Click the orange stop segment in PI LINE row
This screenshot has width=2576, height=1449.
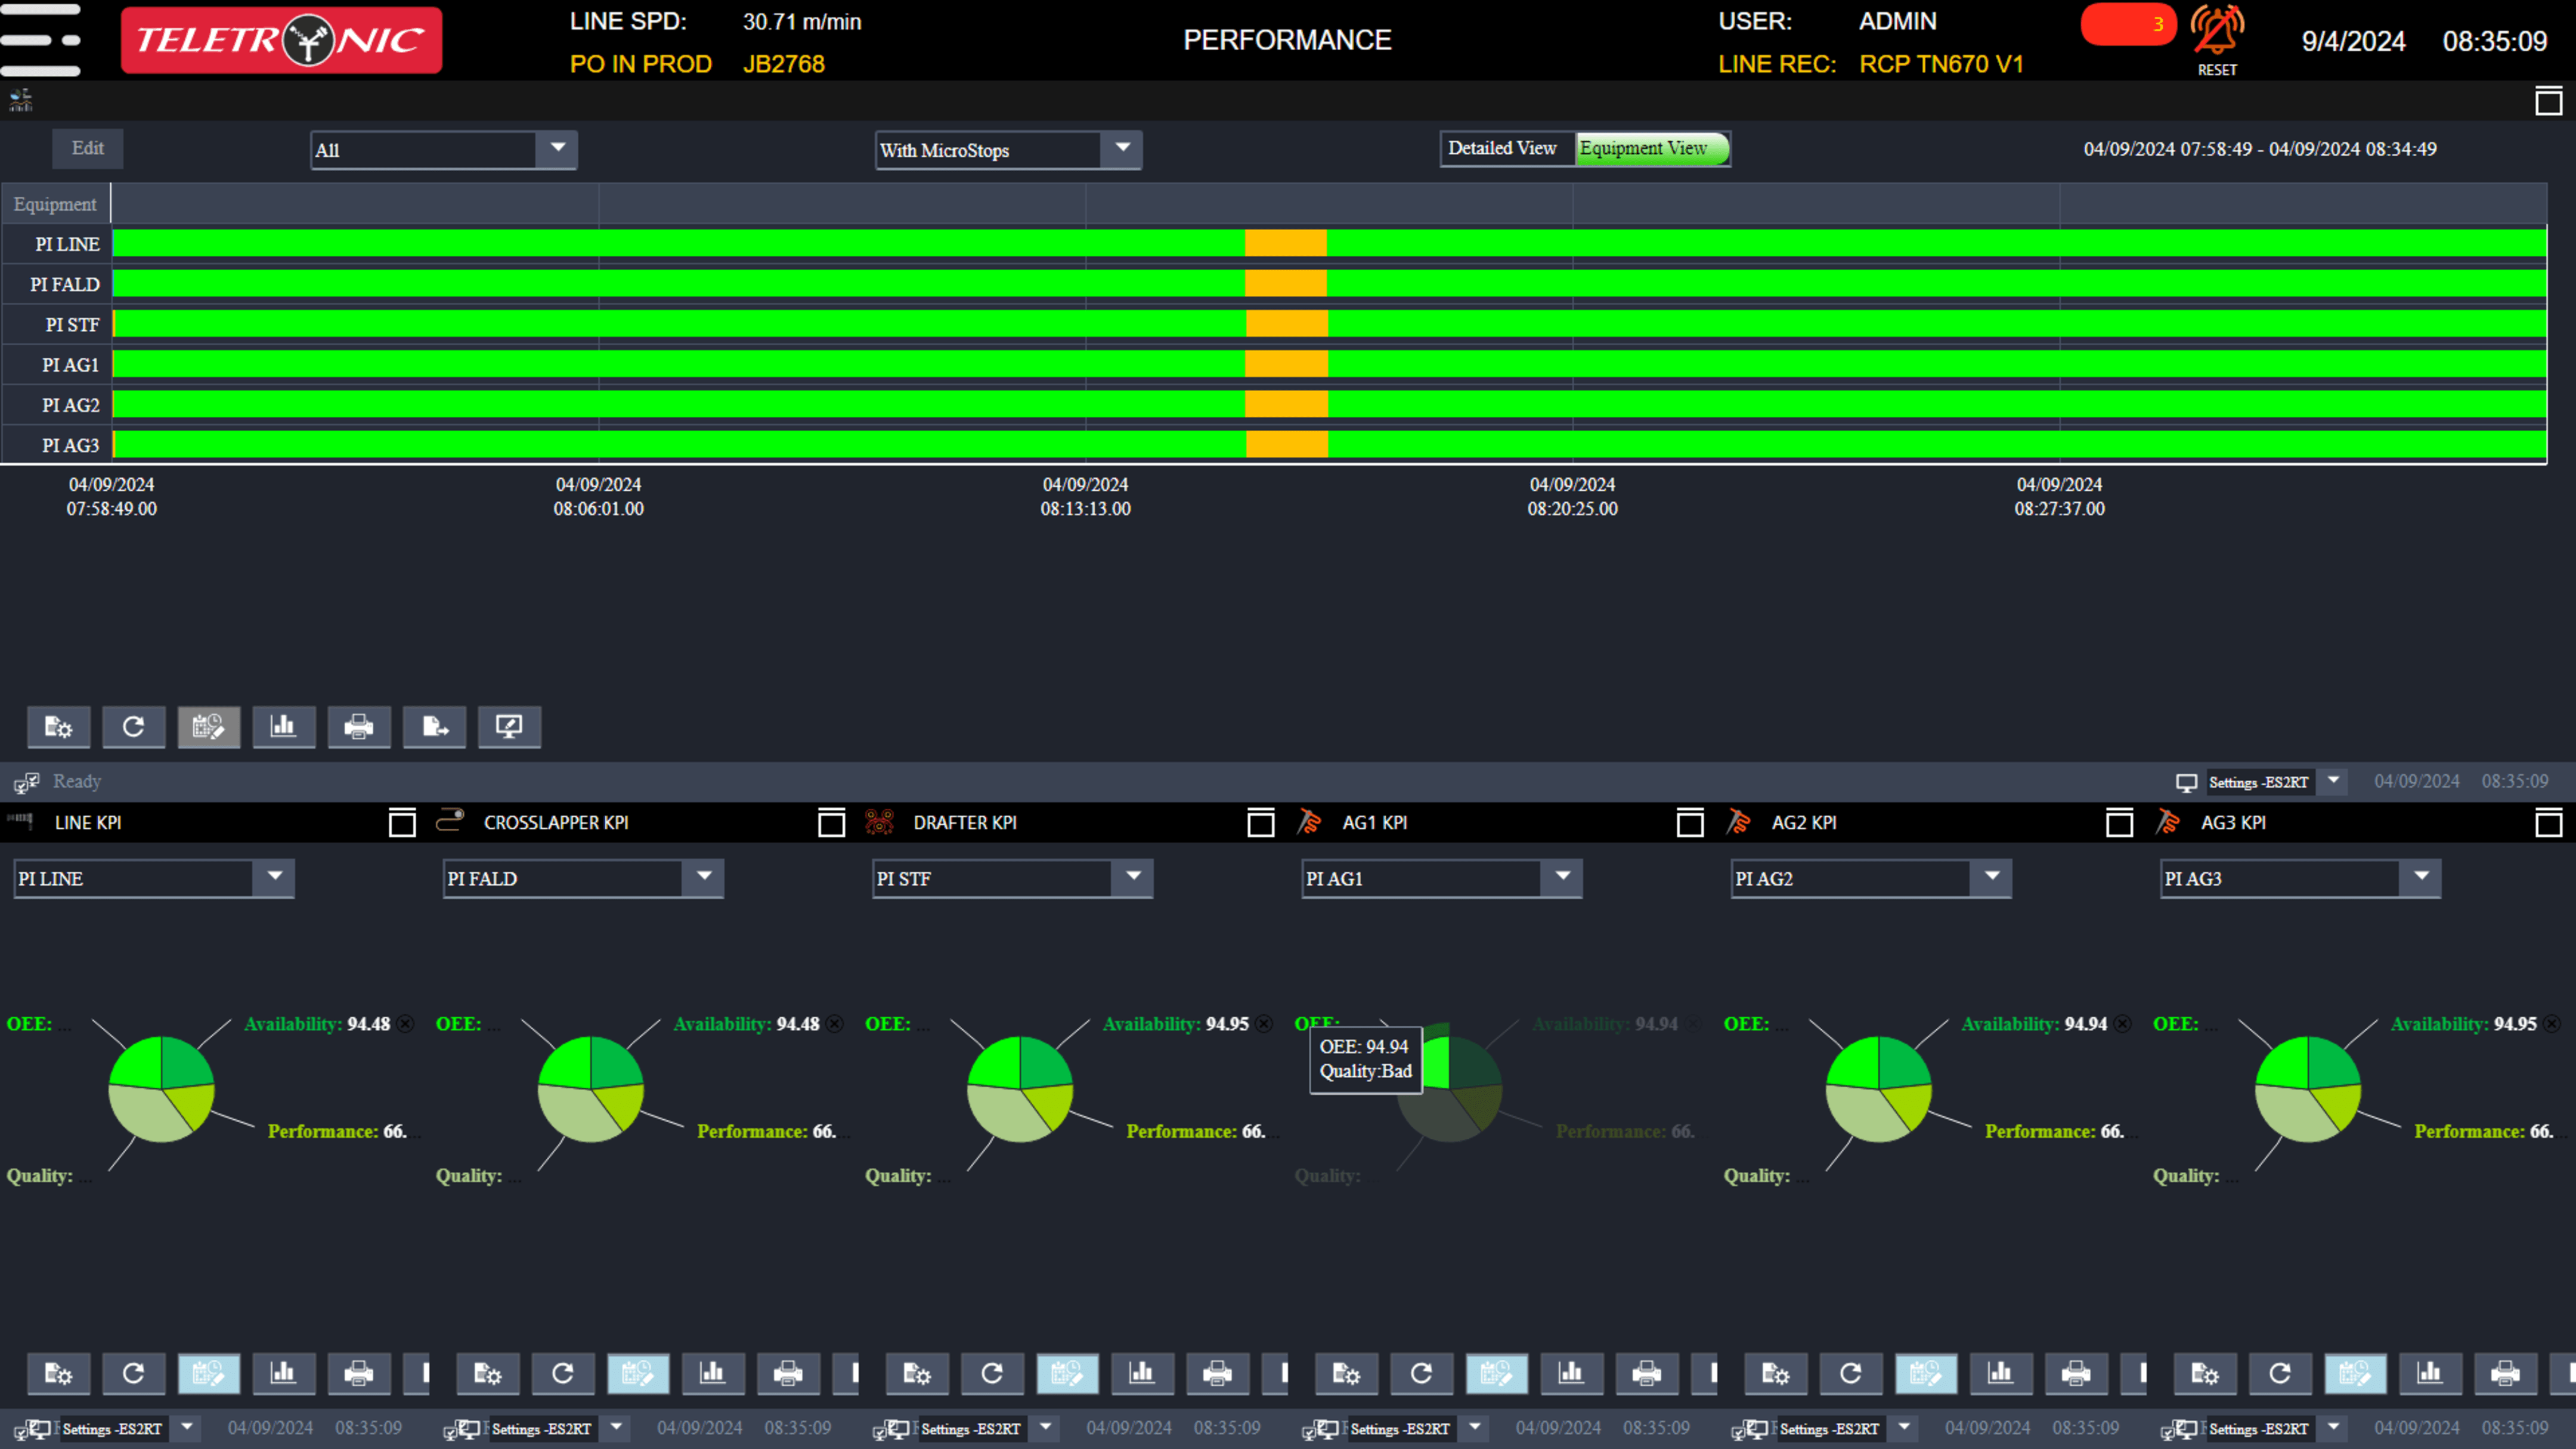(1286, 243)
